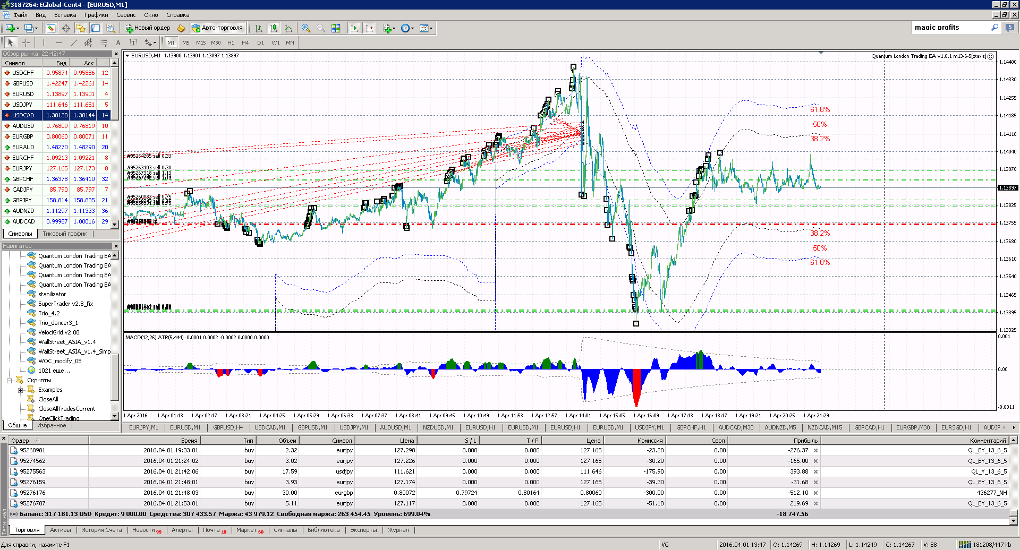
Task: Select the text label tool
Action: (133, 42)
